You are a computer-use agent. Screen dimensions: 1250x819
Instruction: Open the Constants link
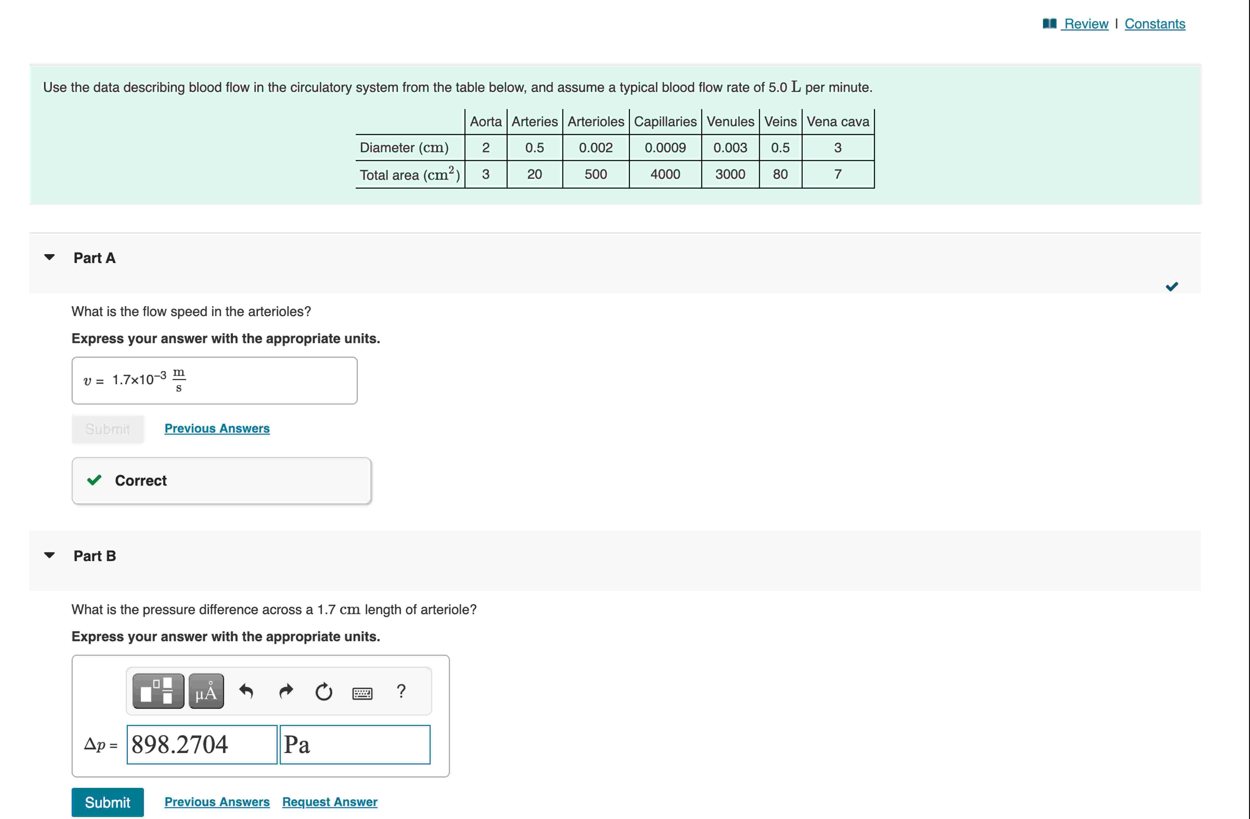(1155, 24)
